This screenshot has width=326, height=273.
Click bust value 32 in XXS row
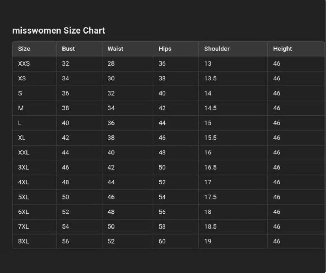coord(66,64)
